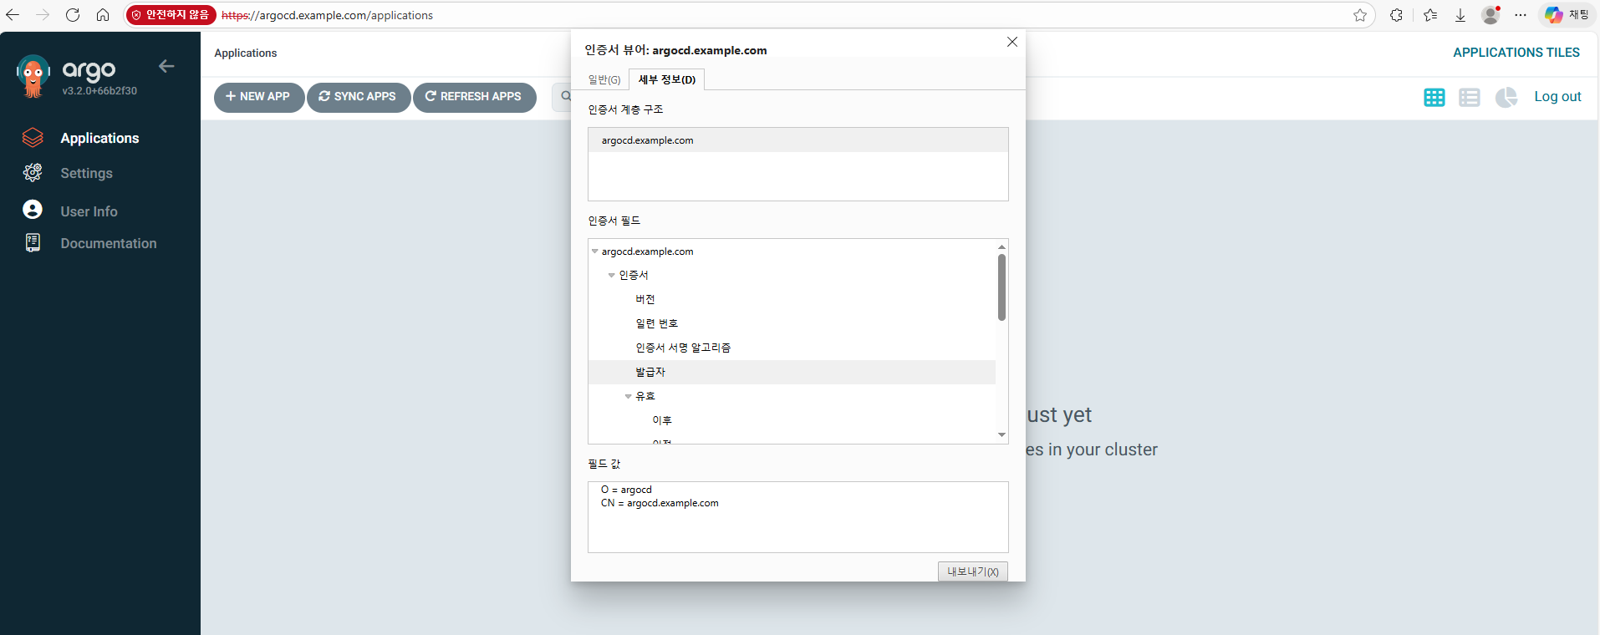The height and width of the screenshot is (635, 1600).
Task: Export certificate with 내보내기(X) button
Action: (x=973, y=571)
